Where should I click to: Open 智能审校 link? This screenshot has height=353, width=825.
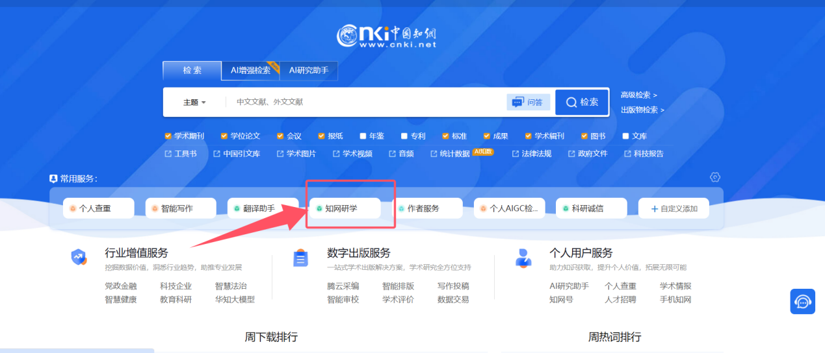pyautogui.click(x=343, y=300)
